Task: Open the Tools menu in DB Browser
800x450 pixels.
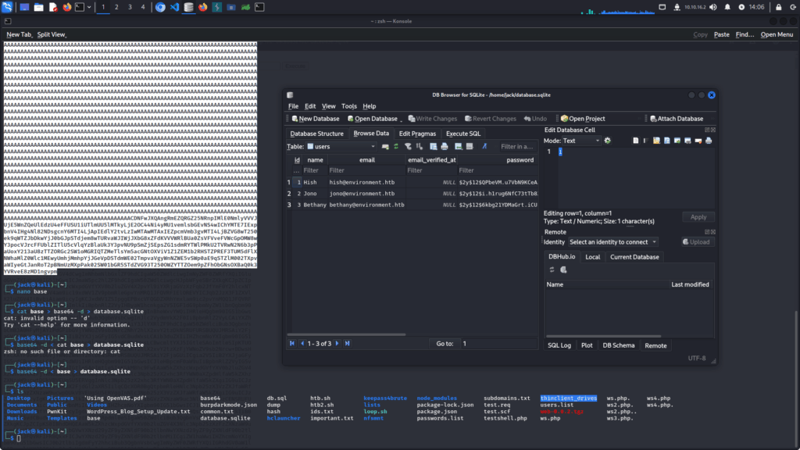Action: click(x=349, y=106)
